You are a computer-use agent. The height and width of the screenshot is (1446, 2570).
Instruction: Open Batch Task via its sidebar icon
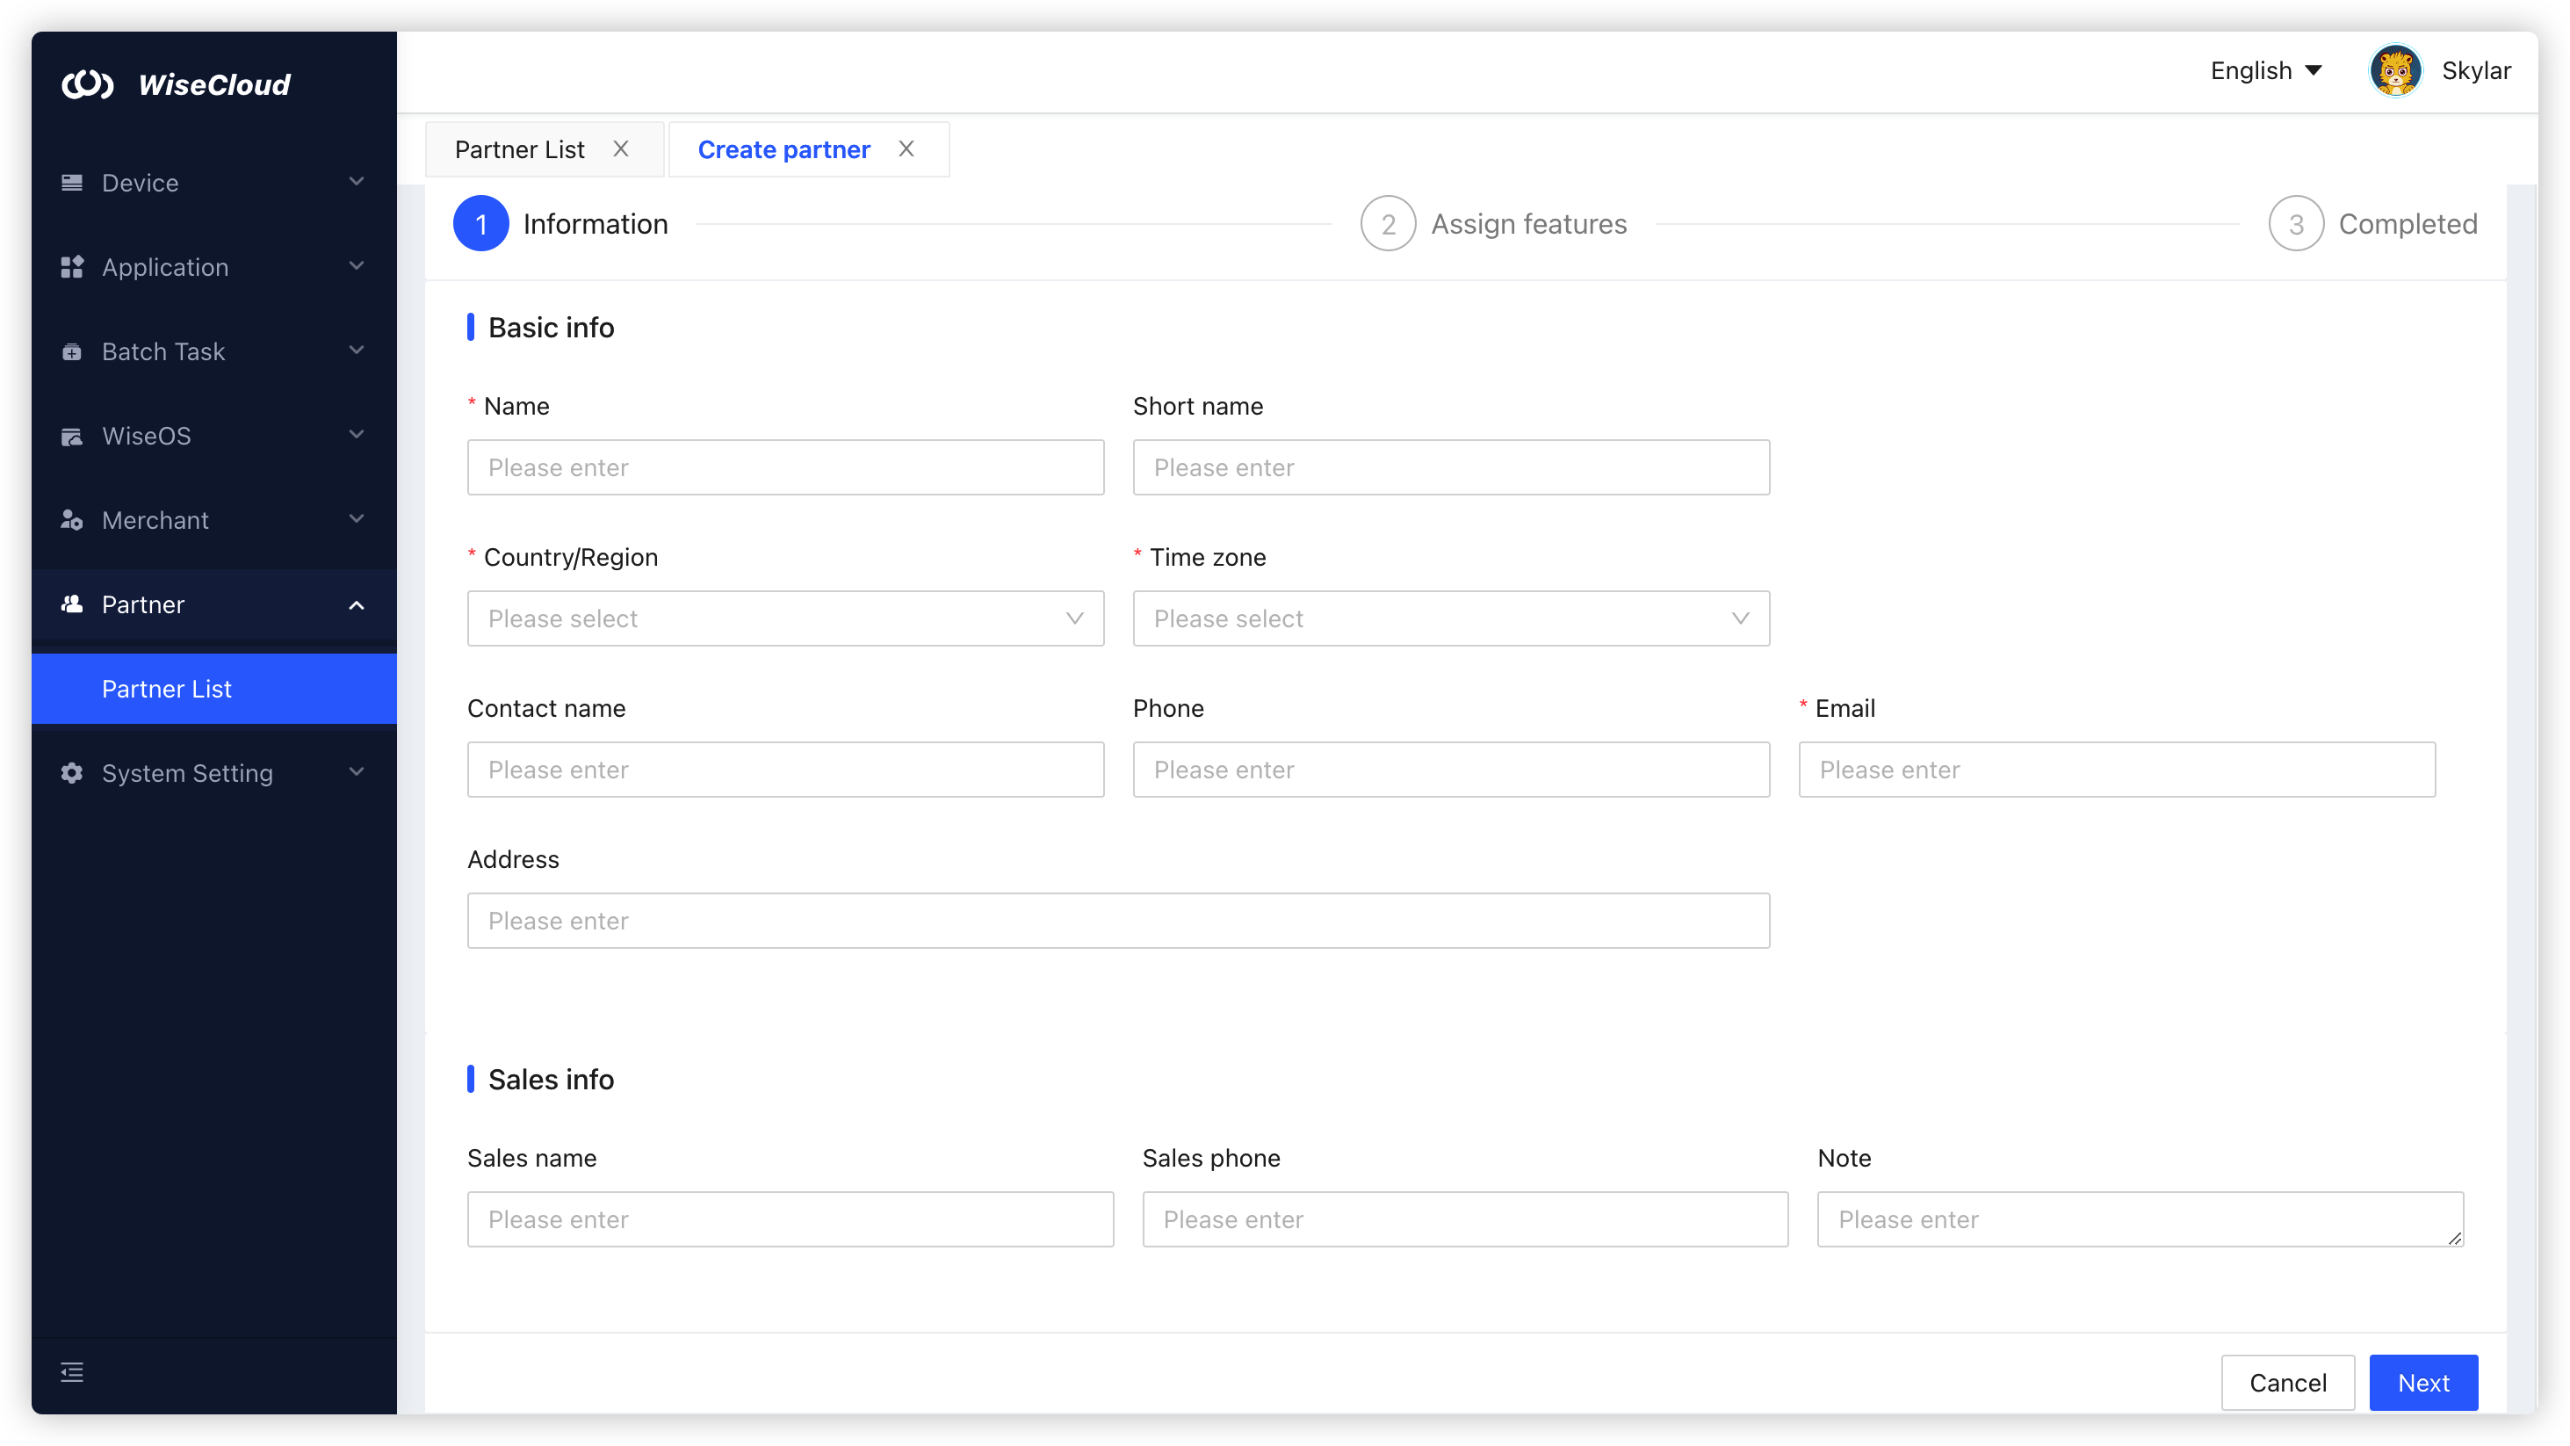coord(71,351)
